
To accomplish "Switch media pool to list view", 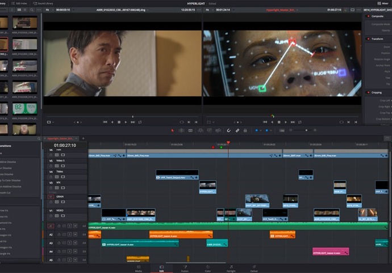I will point(25,10).
